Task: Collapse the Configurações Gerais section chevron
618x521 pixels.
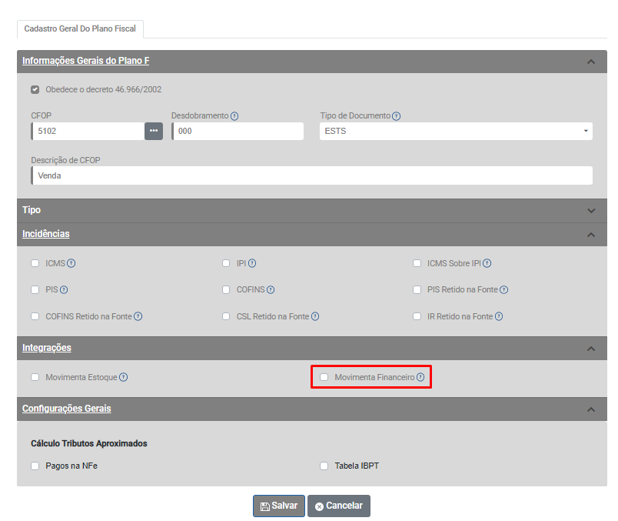Action: (x=590, y=409)
